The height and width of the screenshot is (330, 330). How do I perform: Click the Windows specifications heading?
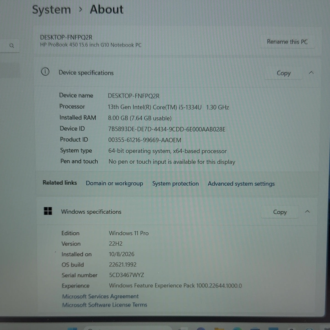pos(91,212)
